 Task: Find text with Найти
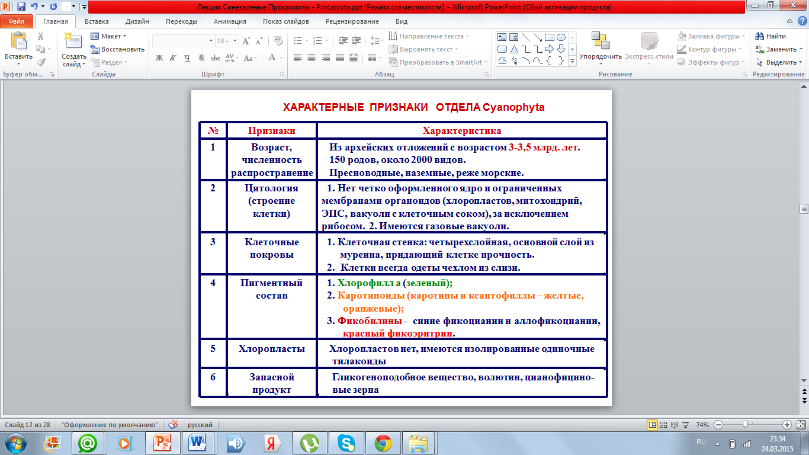coord(771,36)
